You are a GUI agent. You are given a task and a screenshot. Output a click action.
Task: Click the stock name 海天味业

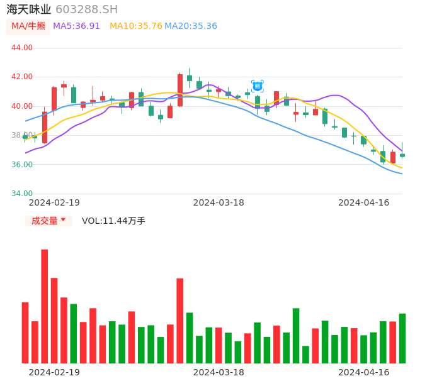(x=29, y=9)
